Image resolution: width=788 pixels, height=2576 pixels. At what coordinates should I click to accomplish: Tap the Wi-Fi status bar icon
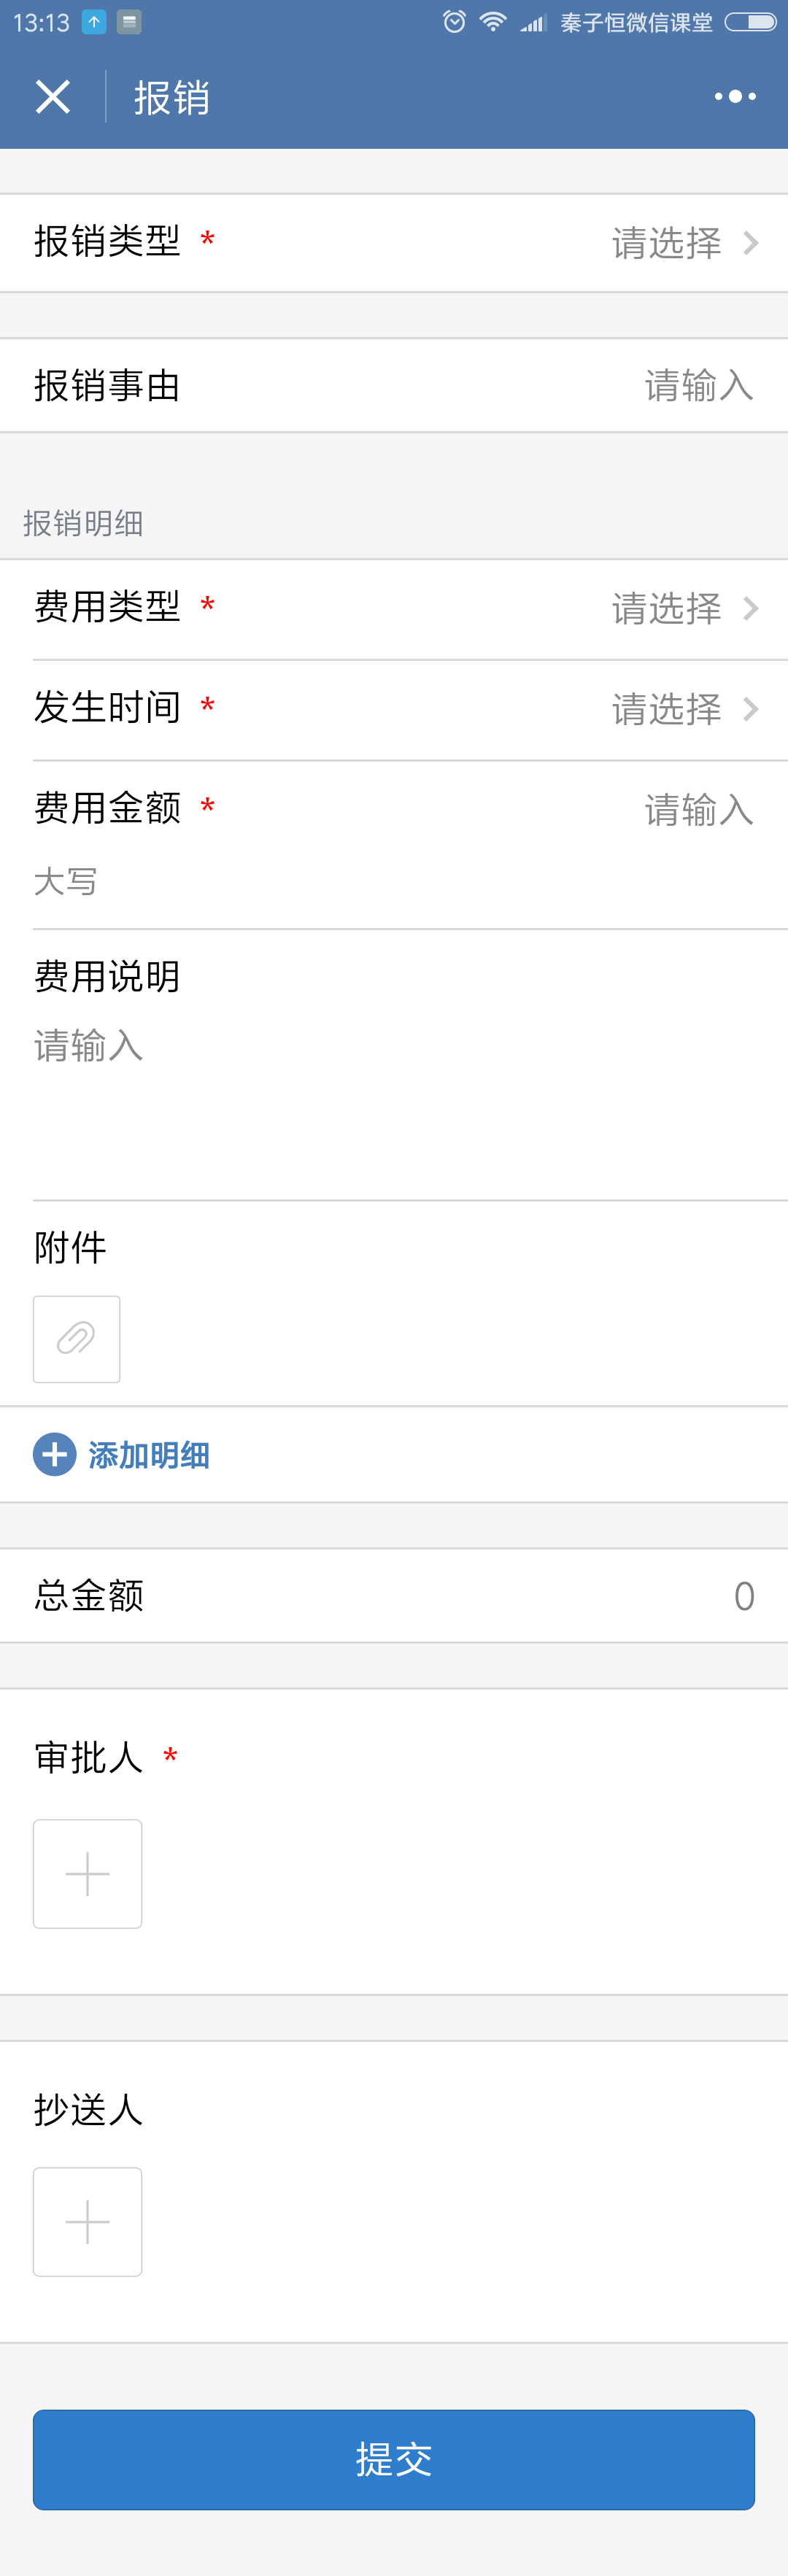[493, 22]
